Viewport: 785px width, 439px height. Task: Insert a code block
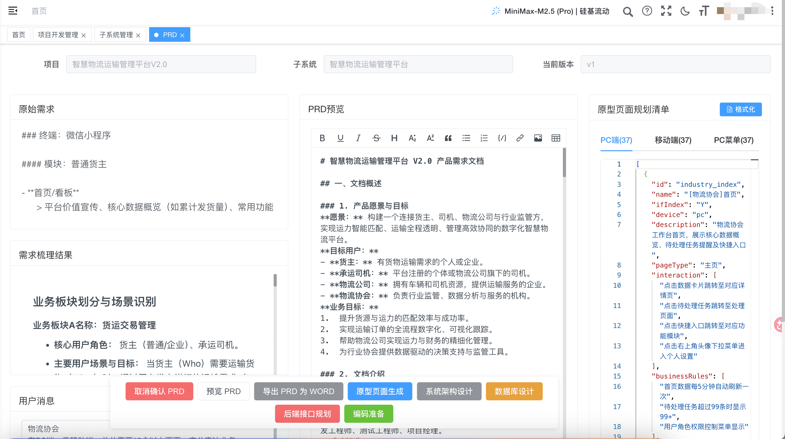502,138
